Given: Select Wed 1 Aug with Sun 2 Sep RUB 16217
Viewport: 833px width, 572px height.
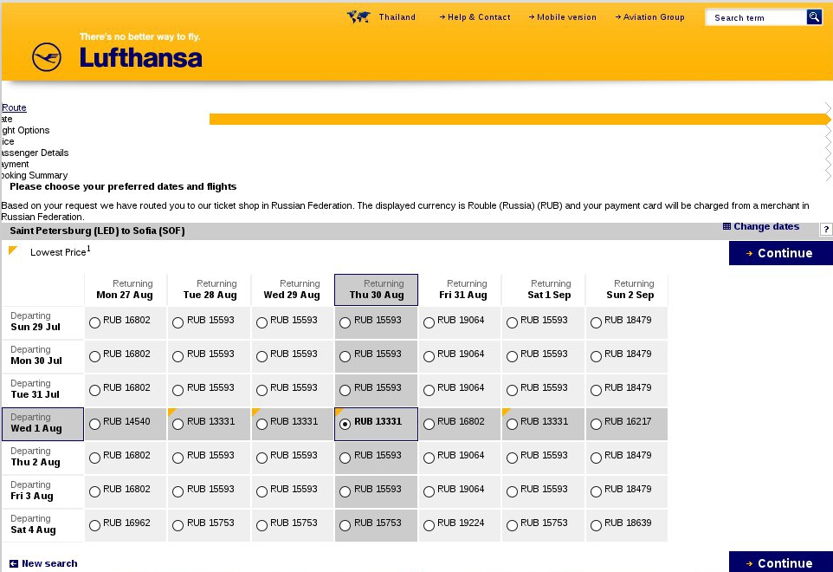Looking at the screenshot, I should 596,424.
